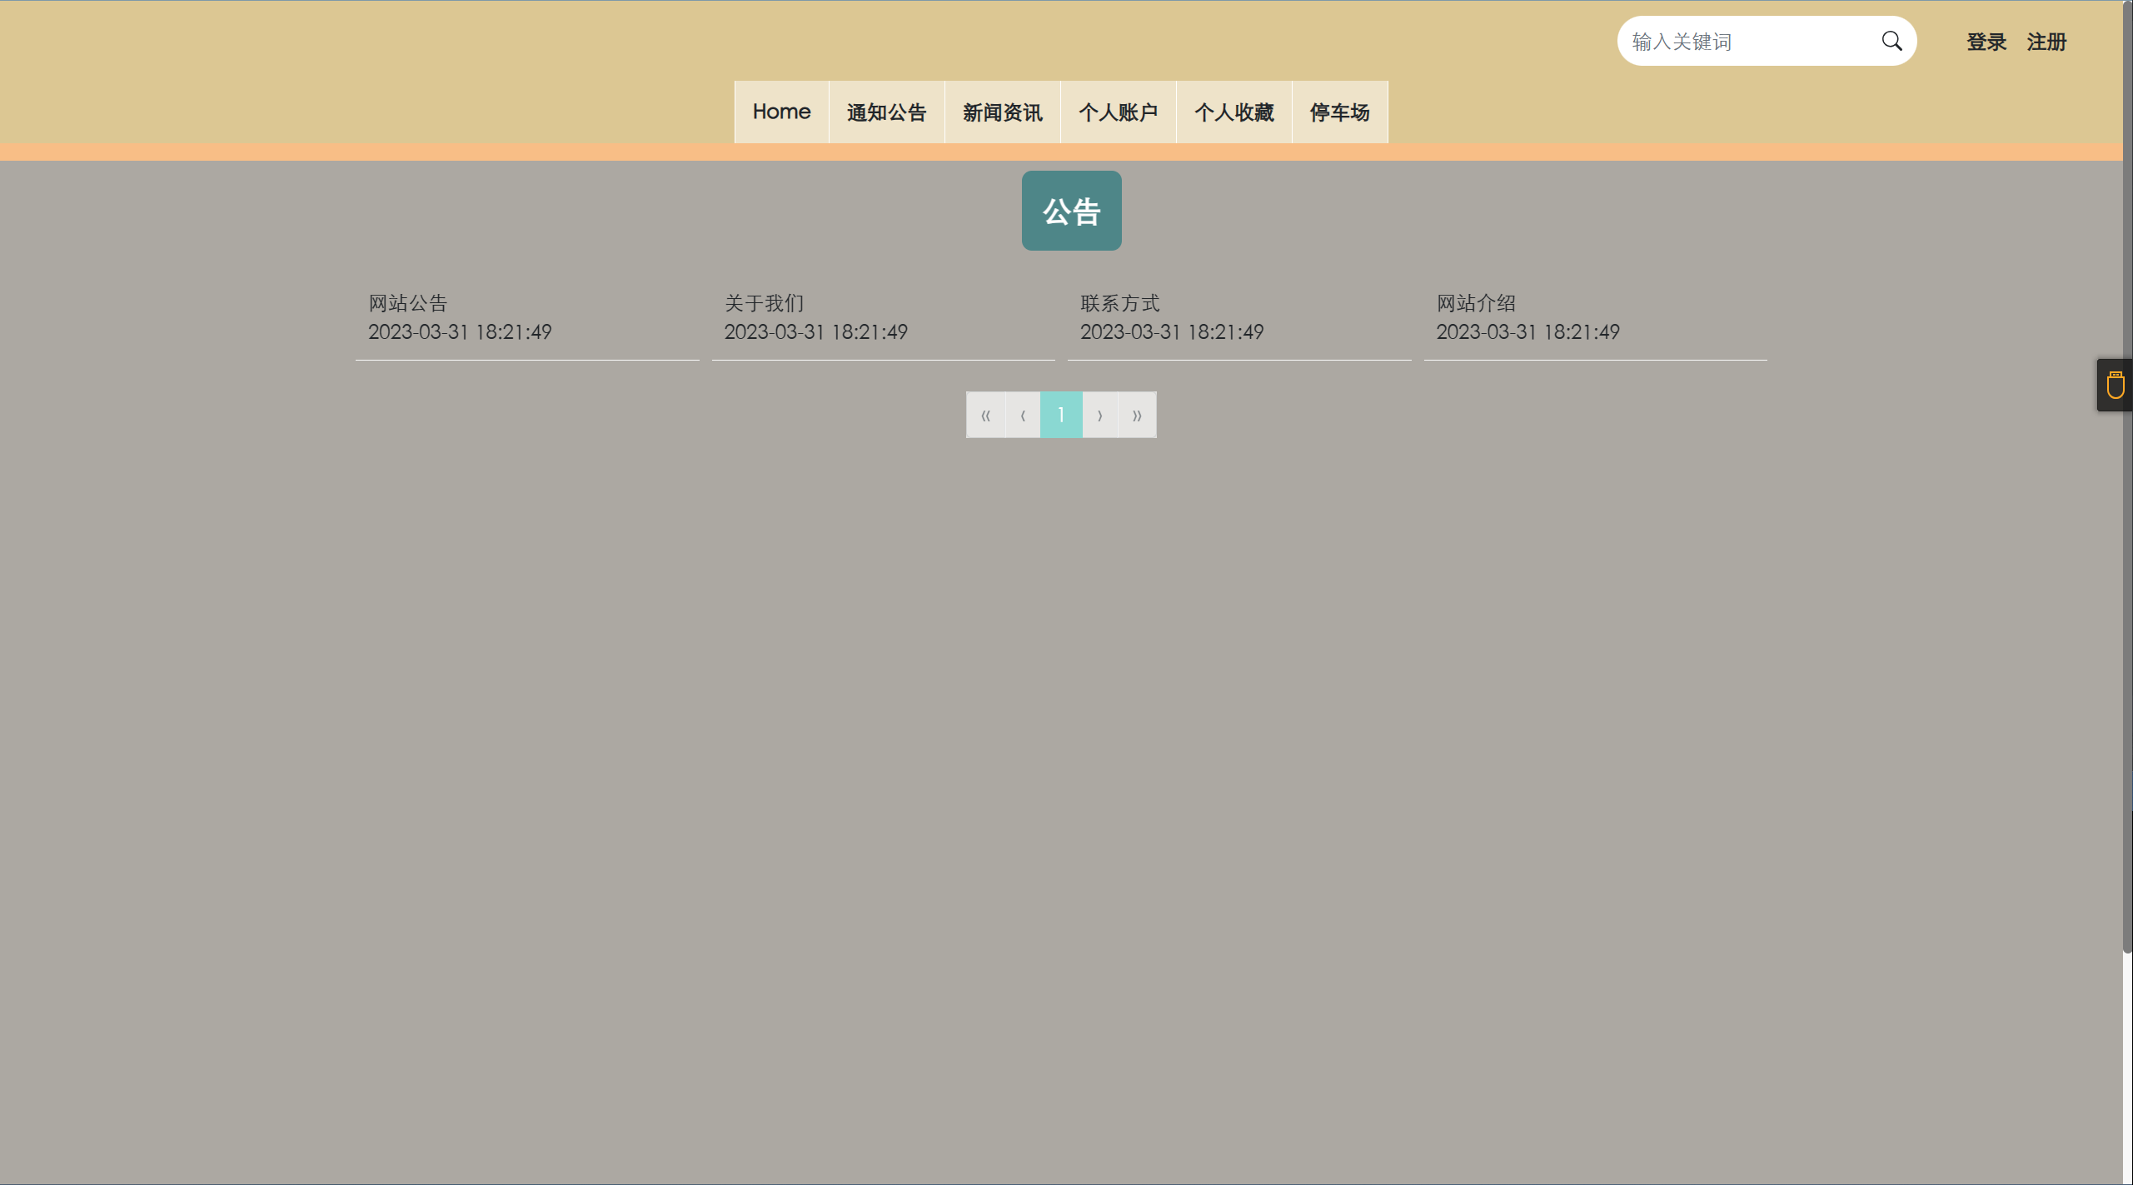
Task: Go to first page double-arrow
Action: [985, 415]
